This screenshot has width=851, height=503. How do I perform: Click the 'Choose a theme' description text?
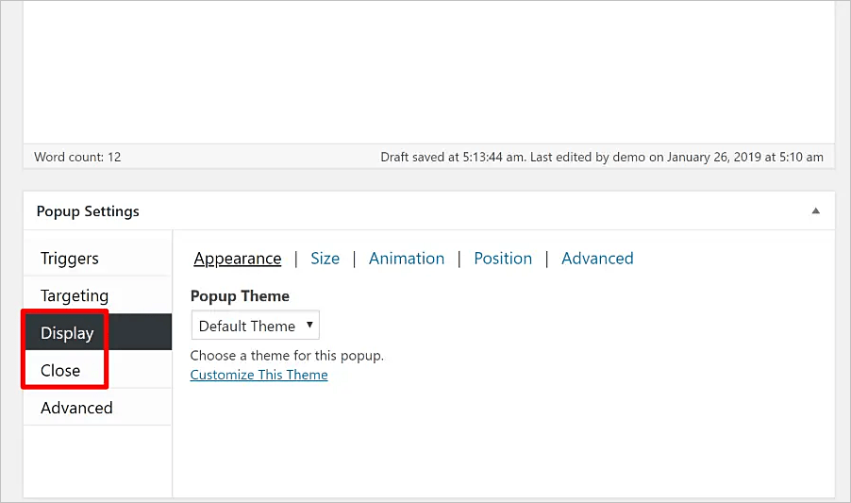pyautogui.click(x=287, y=356)
